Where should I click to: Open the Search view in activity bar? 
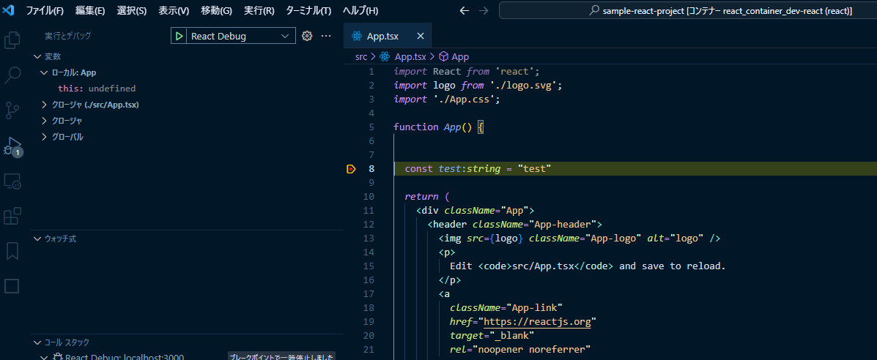coord(12,75)
